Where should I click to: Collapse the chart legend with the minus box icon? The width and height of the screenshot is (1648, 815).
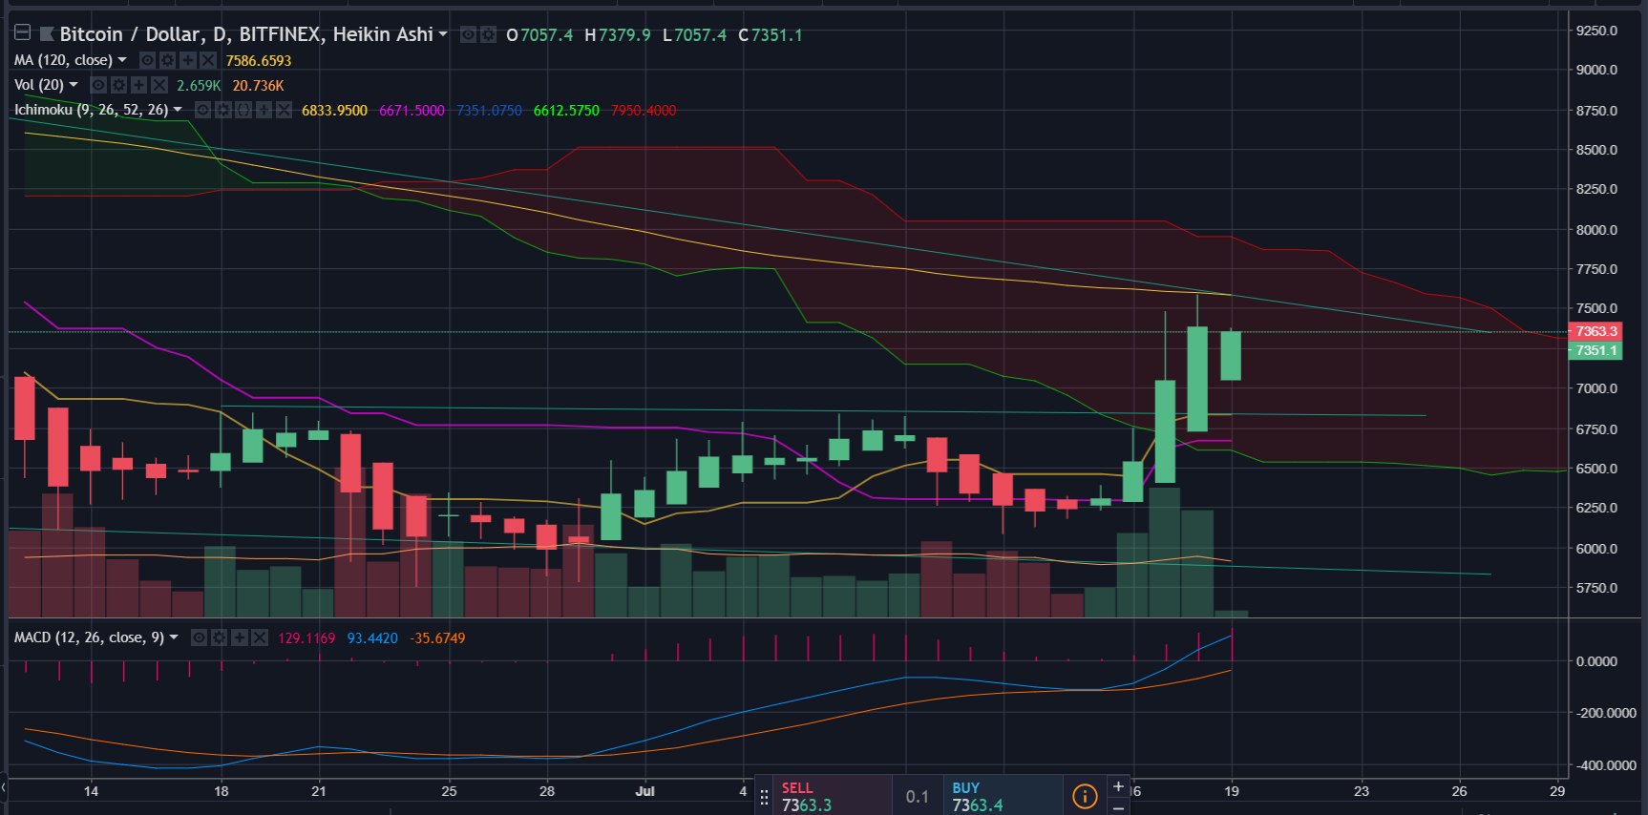(22, 32)
